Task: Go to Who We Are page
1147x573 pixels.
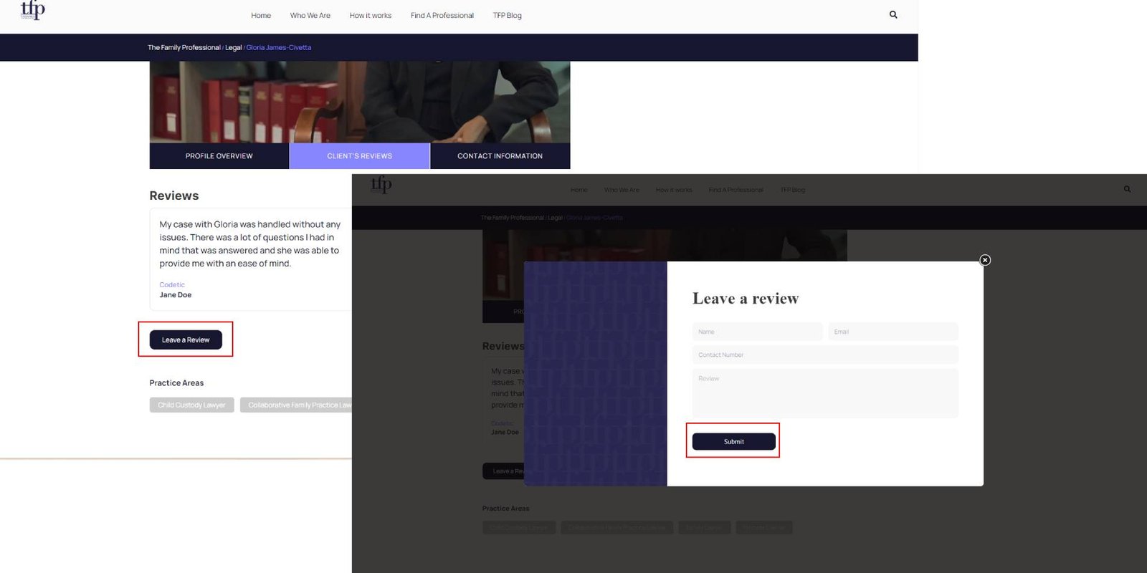Action: [x=310, y=16]
